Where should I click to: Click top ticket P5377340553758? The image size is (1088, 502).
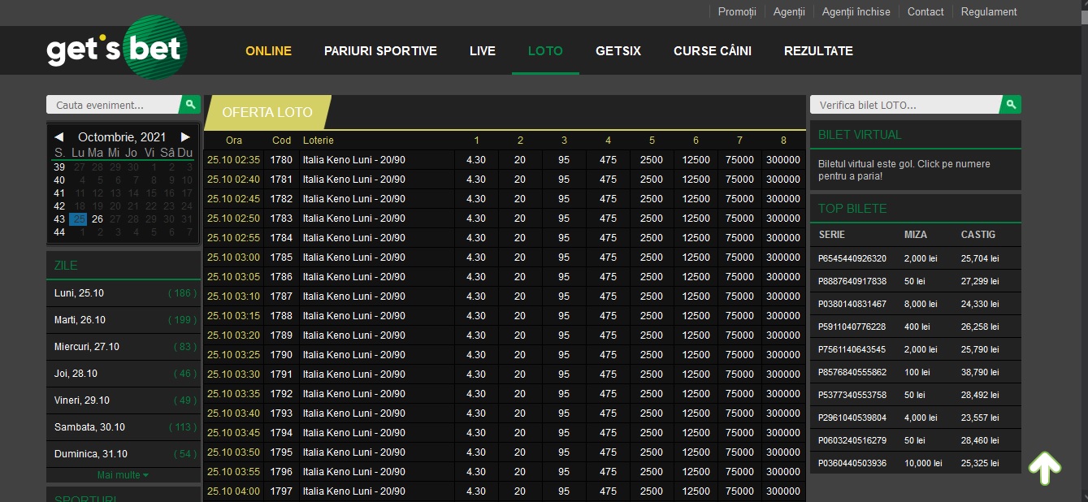tap(852, 395)
